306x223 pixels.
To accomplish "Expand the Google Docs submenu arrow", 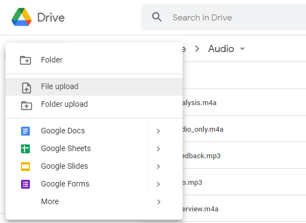I will pyautogui.click(x=158, y=131).
